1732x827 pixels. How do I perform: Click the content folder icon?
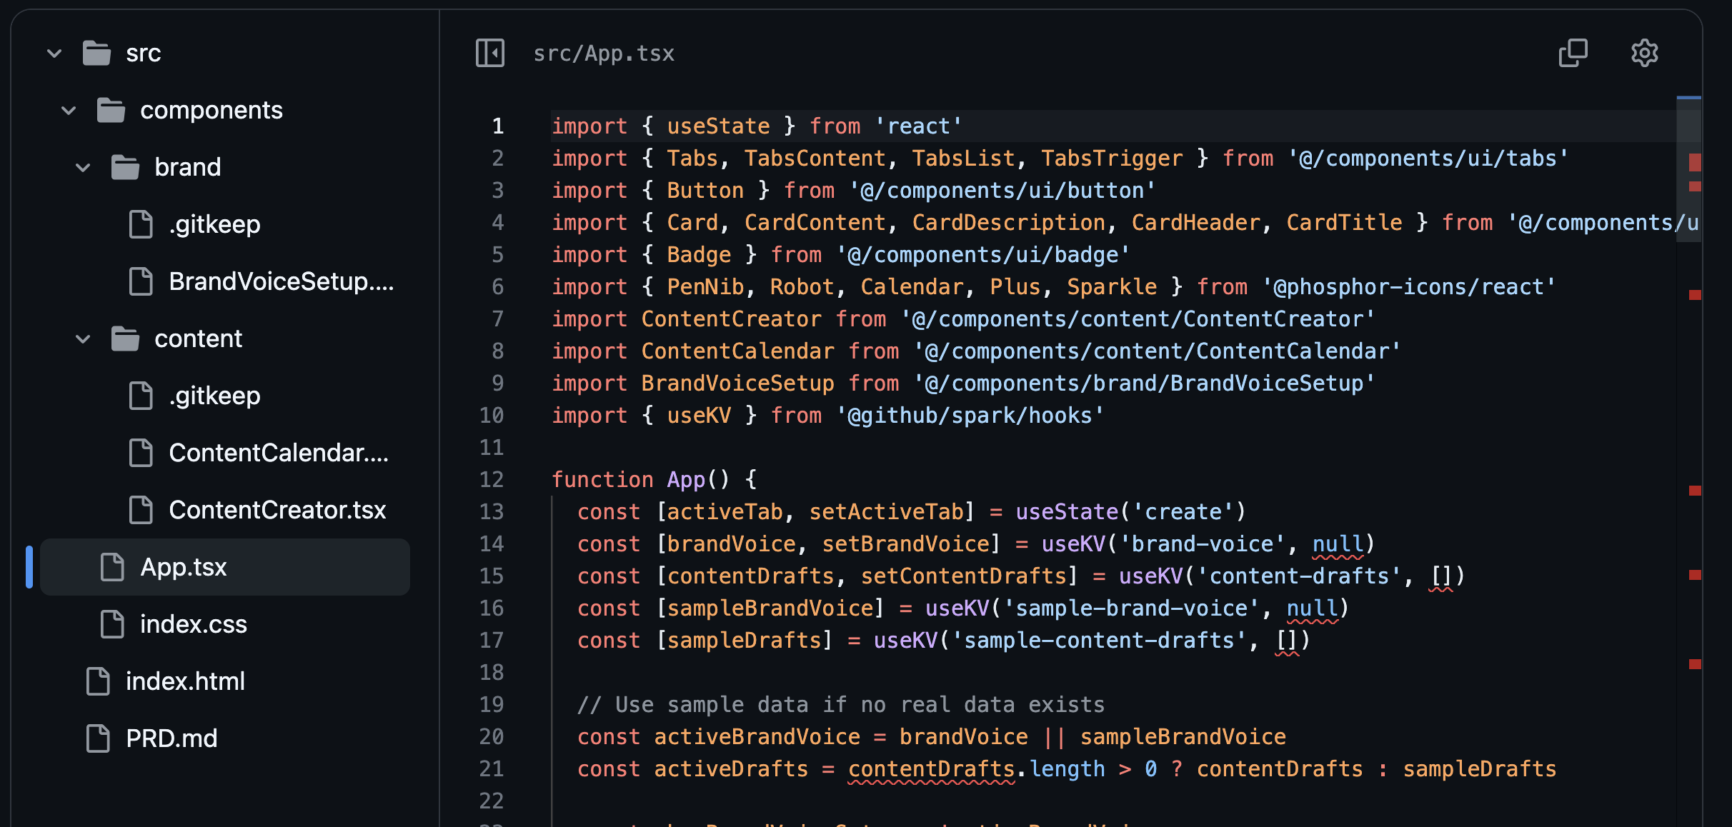tap(125, 339)
